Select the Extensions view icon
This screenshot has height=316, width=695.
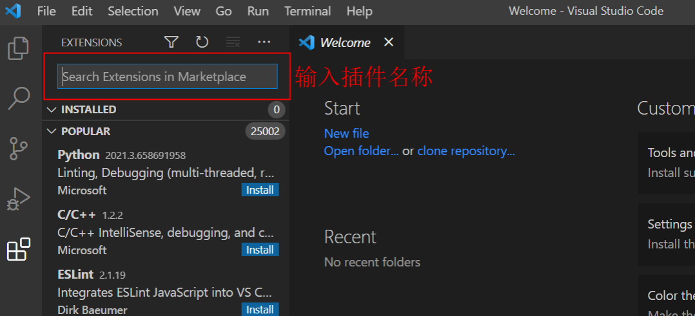[x=19, y=248]
